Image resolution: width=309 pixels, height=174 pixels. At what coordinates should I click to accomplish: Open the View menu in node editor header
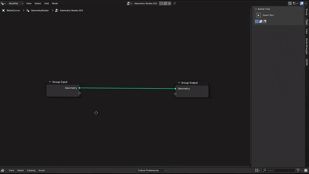(29, 3)
